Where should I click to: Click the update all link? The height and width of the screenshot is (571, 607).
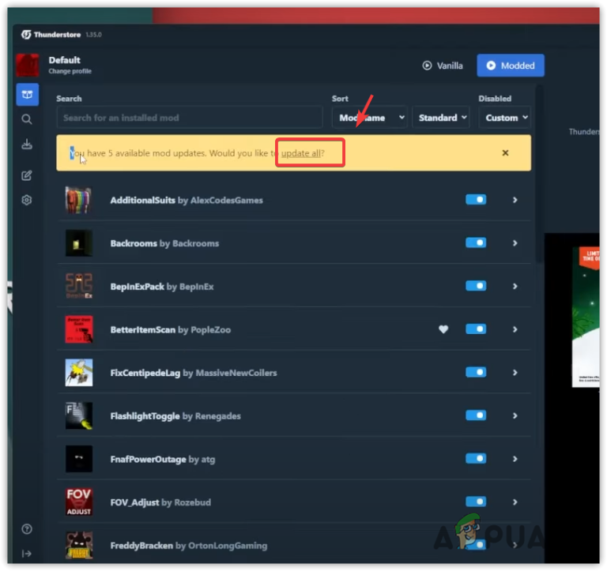[301, 153]
